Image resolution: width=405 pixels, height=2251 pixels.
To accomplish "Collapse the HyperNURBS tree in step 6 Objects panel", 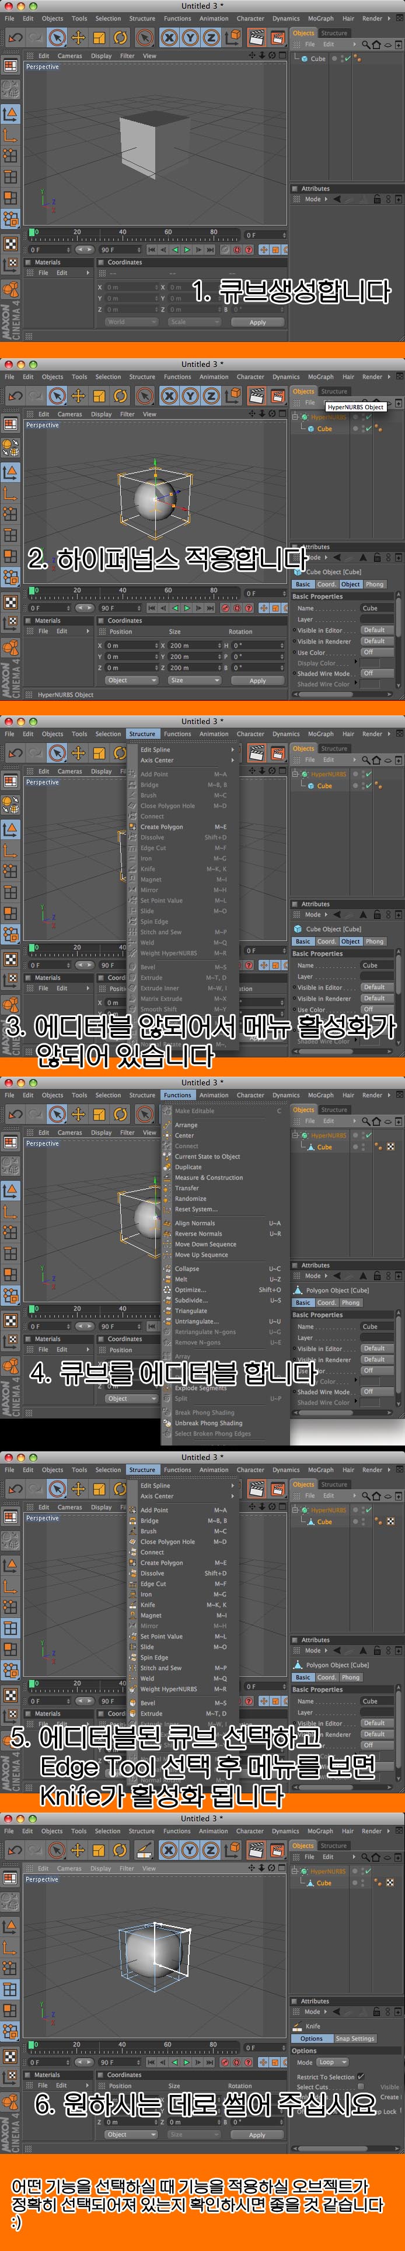I will pyautogui.click(x=294, y=1871).
